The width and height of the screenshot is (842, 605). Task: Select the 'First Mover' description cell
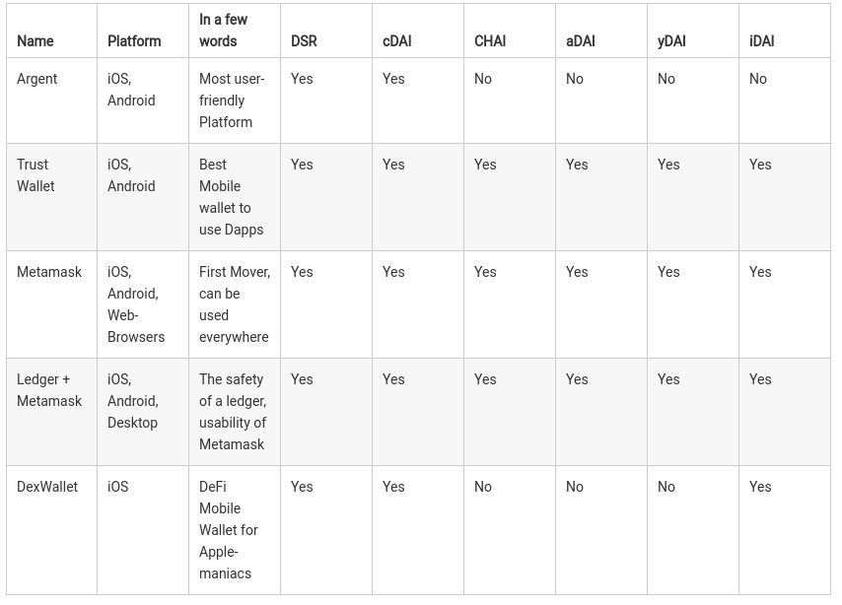(x=234, y=304)
